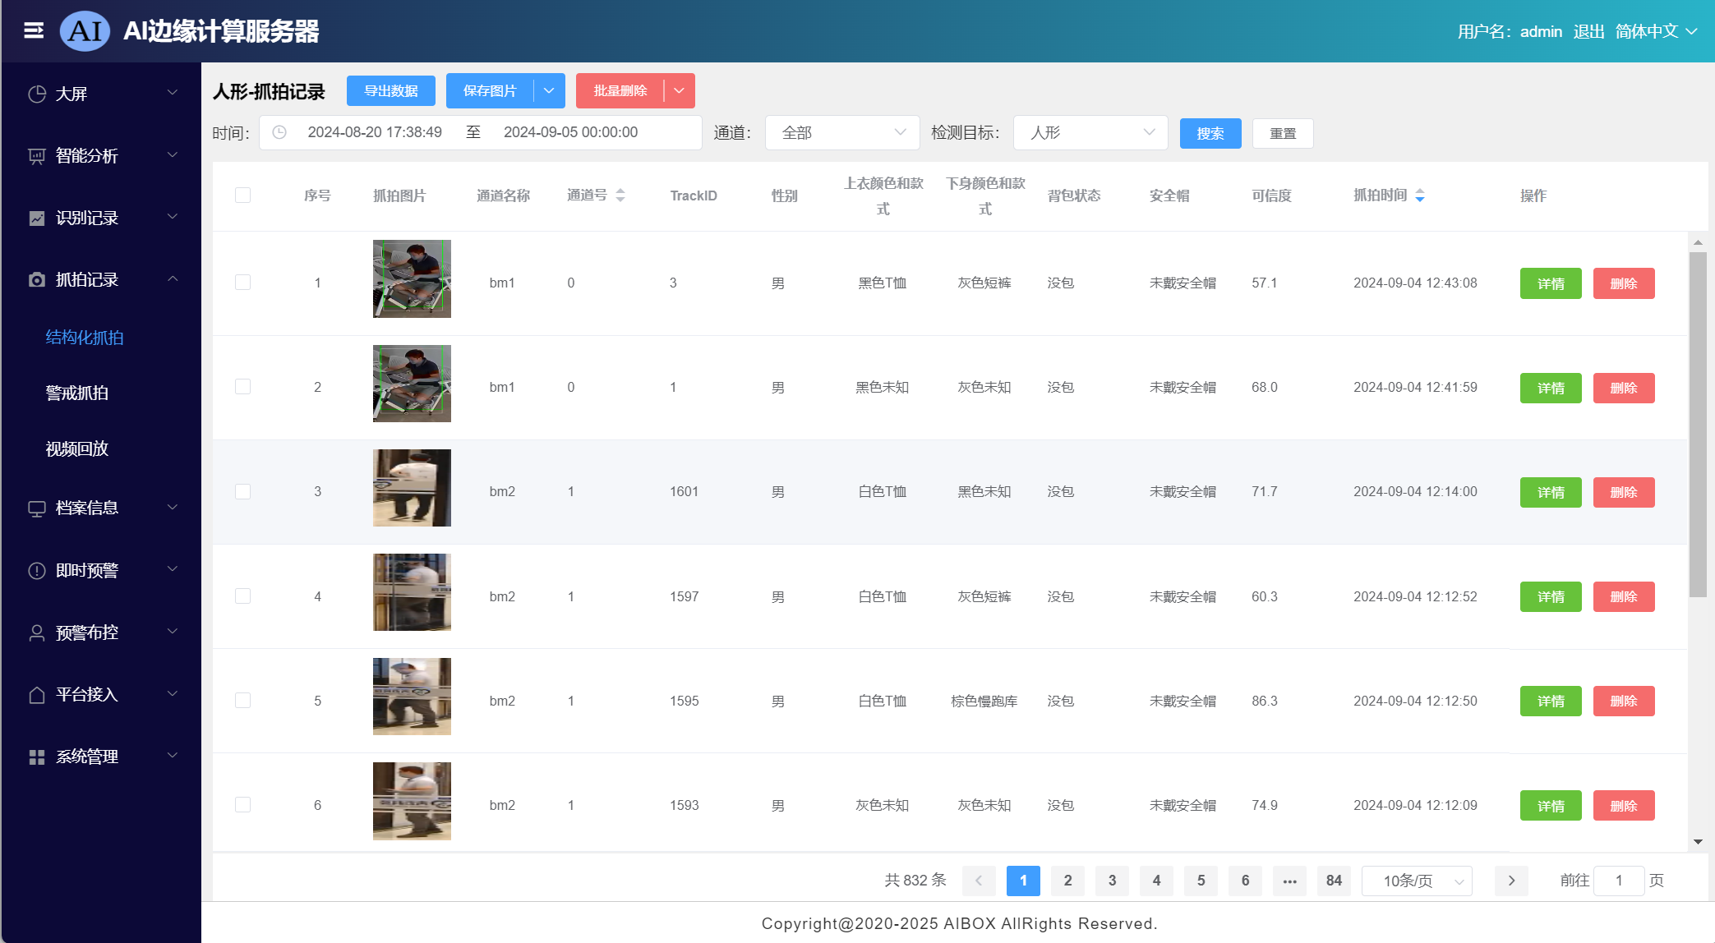Open 视频回放 in sidebar menu
Screen dimensions: 1715x943
77,449
